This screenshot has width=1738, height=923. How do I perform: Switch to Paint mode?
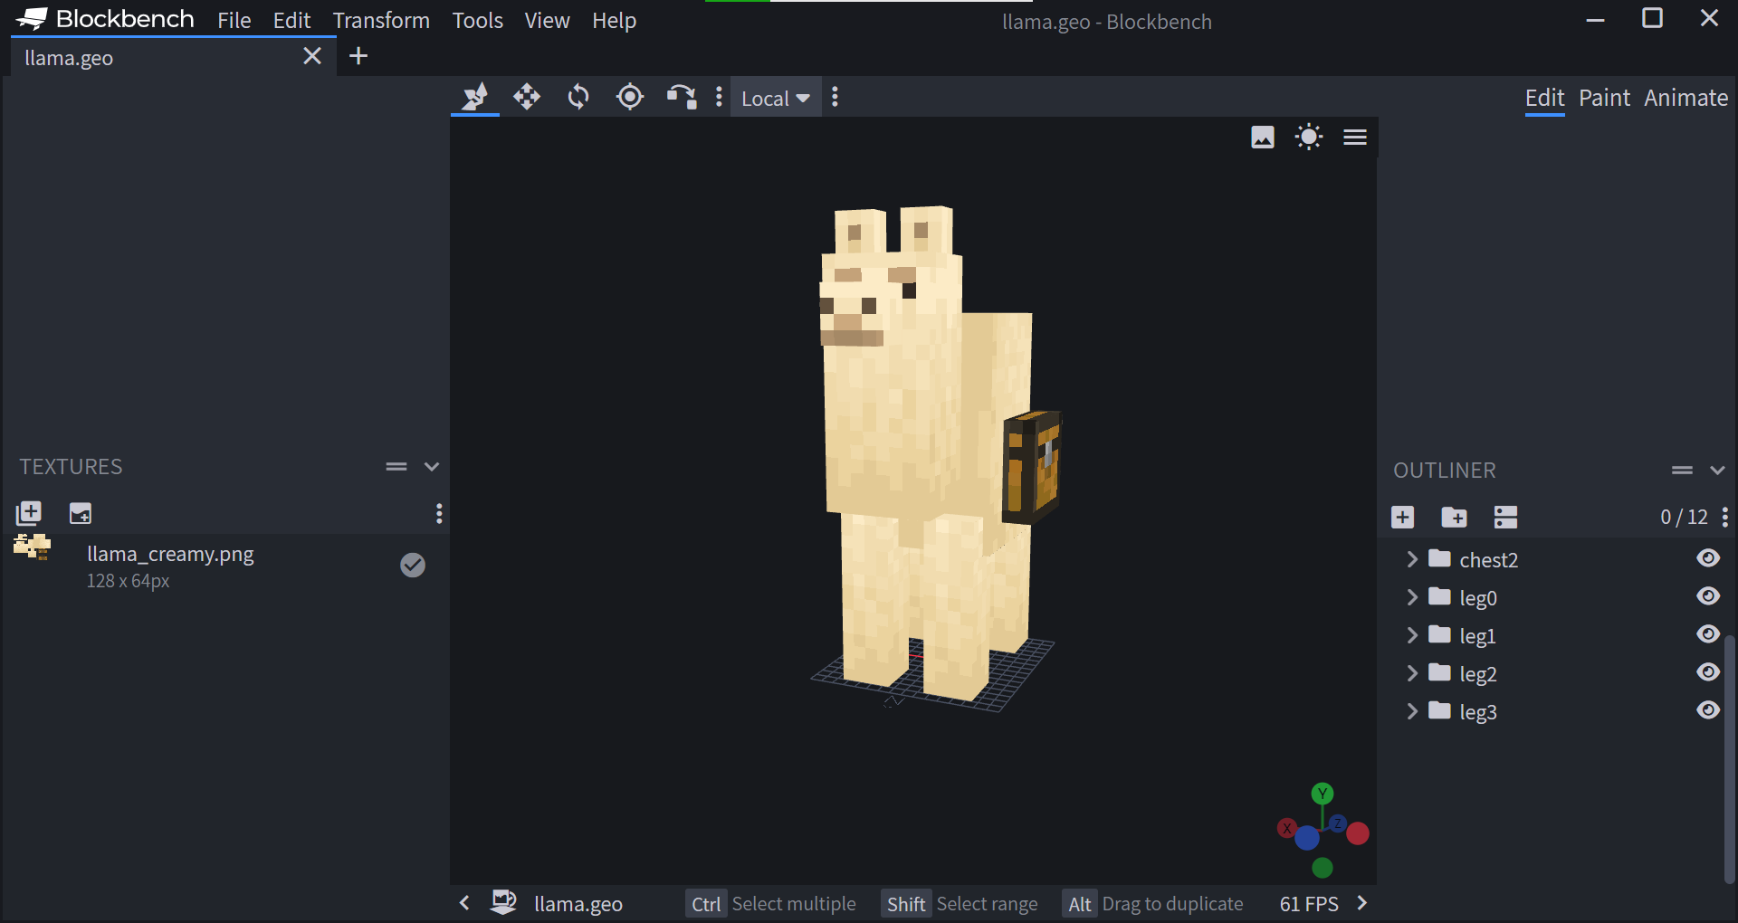[1604, 98]
